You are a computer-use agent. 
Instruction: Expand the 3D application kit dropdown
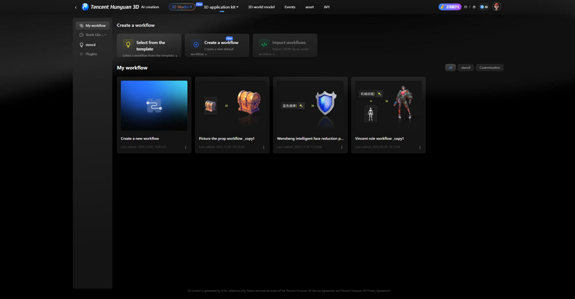coord(221,7)
